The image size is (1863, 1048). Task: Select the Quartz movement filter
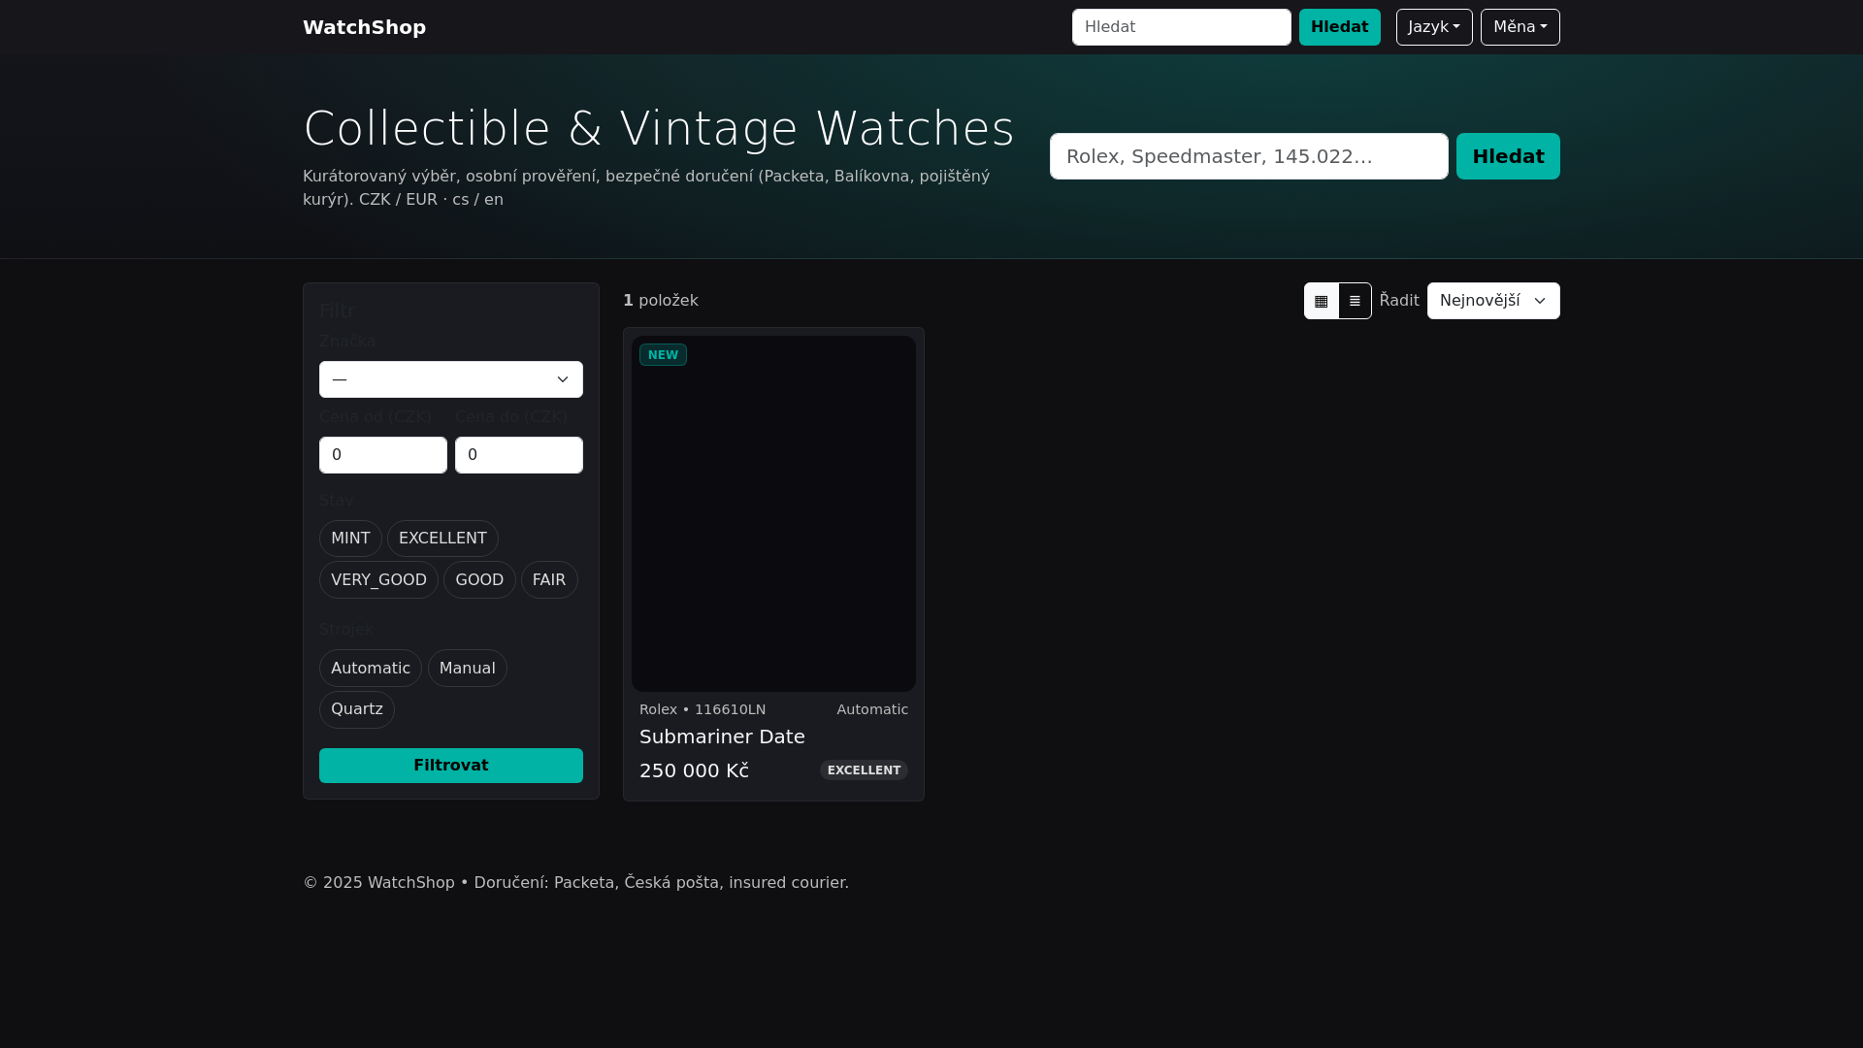click(356, 709)
